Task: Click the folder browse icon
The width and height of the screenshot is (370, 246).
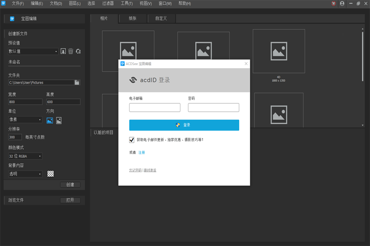Action: coord(77,83)
